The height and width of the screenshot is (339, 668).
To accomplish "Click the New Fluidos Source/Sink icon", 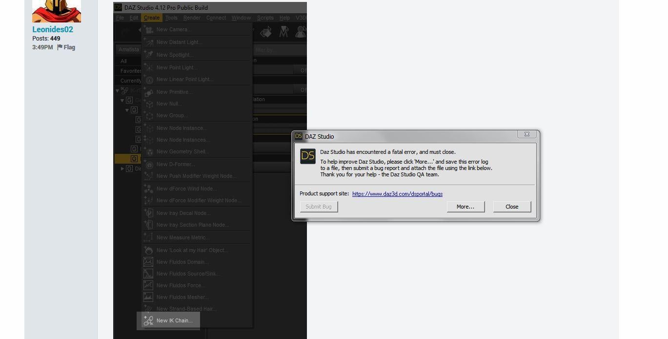I will [149, 274].
